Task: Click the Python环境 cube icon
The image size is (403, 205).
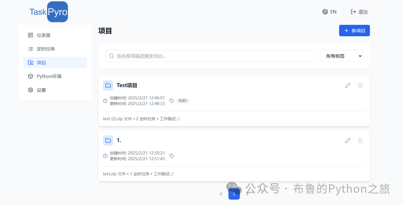Action: pyautogui.click(x=31, y=77)
